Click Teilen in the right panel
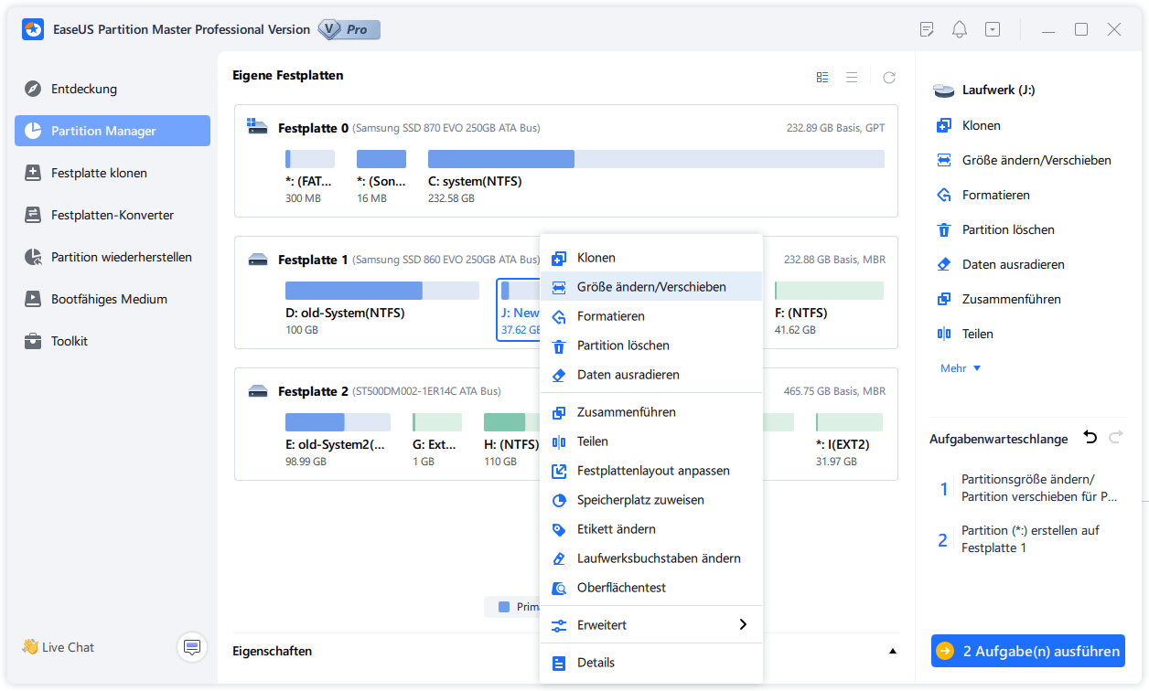Screen dimensions: 1149x691 pyautogui.click(x=965, y=334)
